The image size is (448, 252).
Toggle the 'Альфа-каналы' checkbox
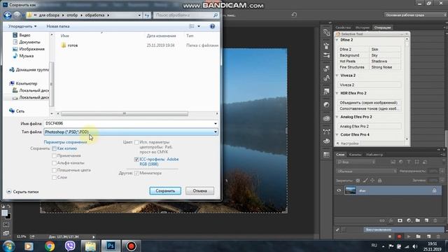54,163
